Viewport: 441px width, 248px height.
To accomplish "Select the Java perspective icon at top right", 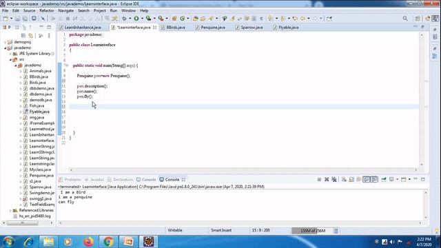I will tap(435, 19).
